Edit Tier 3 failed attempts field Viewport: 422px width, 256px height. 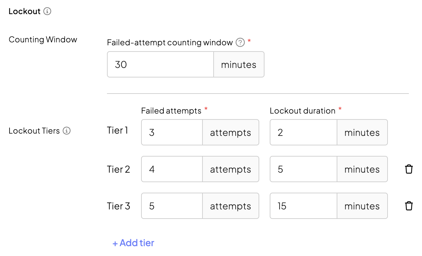tap(172, 206)
